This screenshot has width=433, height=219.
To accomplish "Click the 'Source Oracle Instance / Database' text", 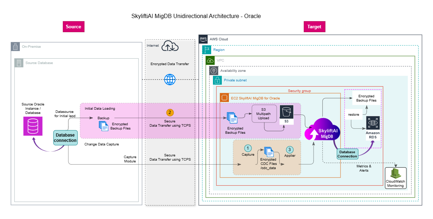I will click(32, 108).
